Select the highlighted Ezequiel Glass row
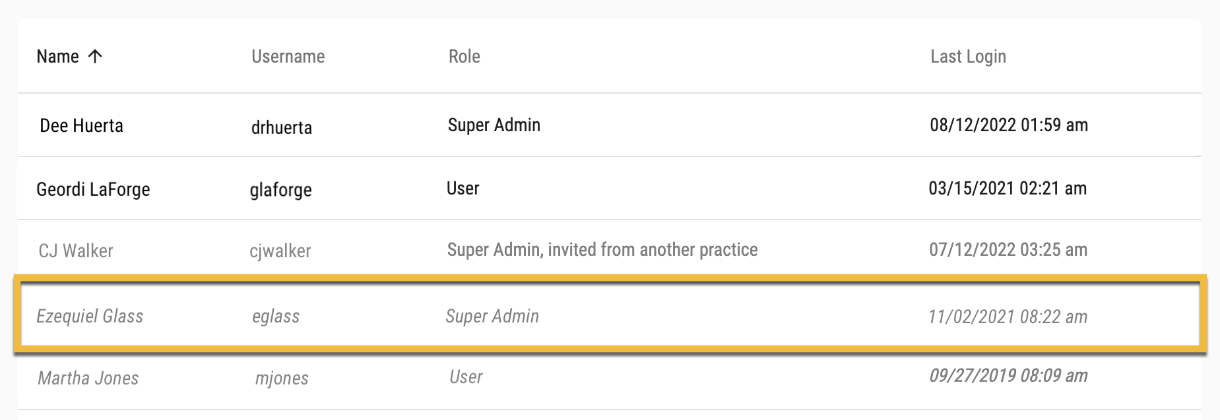 [610, 316]
